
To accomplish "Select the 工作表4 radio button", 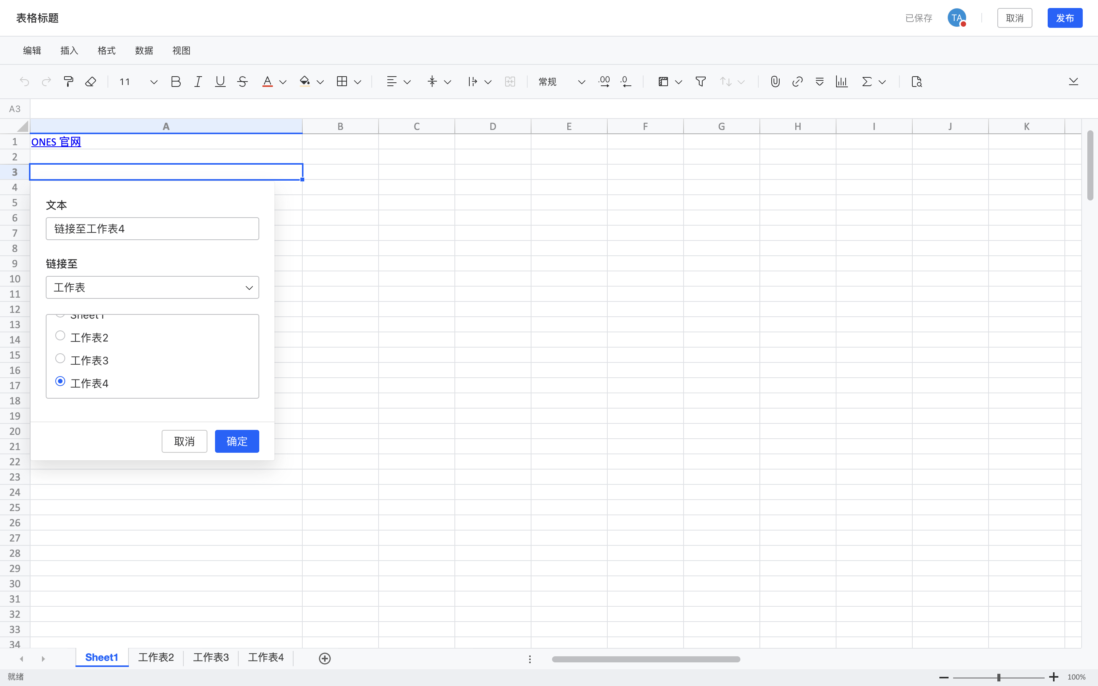I will (60, 381).
